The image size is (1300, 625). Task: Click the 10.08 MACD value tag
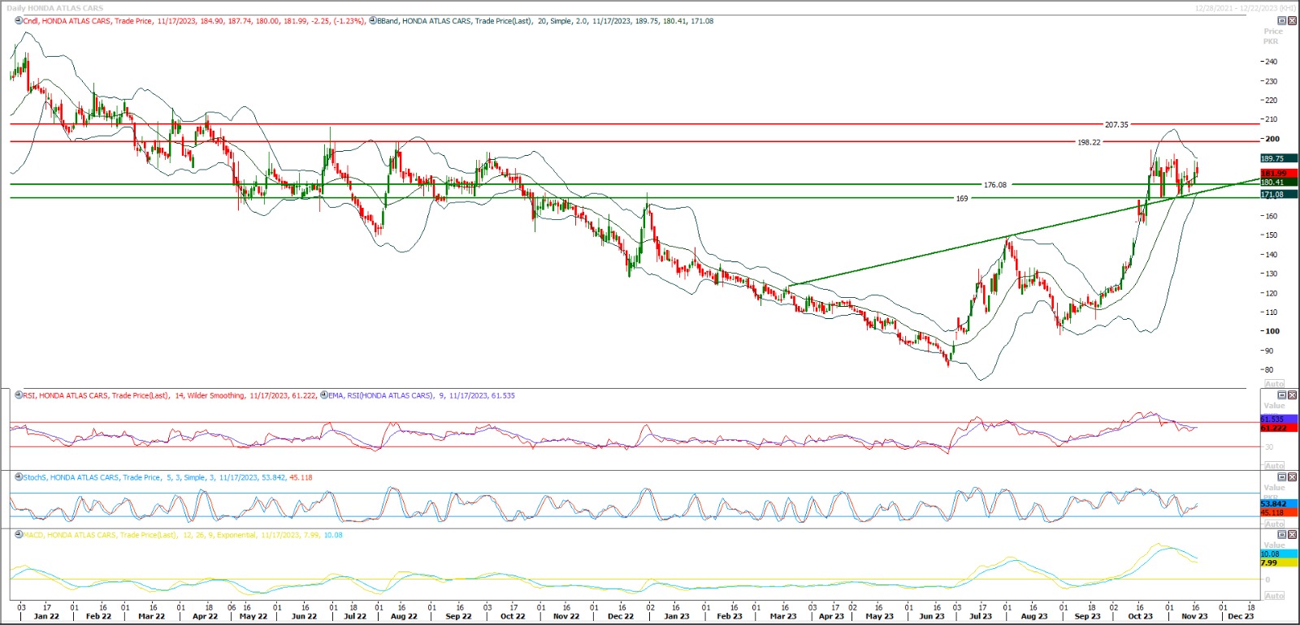point(1279,554)
